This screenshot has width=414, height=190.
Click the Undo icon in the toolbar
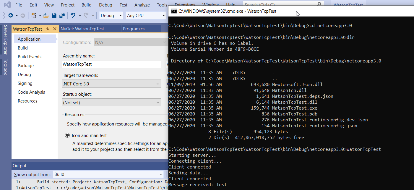(x=73, y=15)
